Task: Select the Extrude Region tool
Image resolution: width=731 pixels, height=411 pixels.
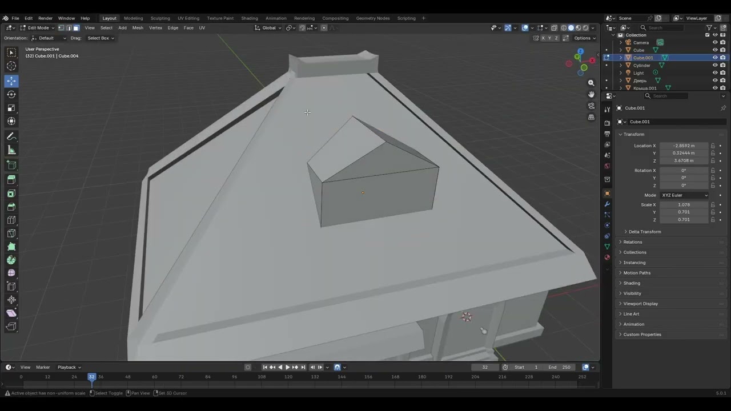Action: click(x=11, y=180)
